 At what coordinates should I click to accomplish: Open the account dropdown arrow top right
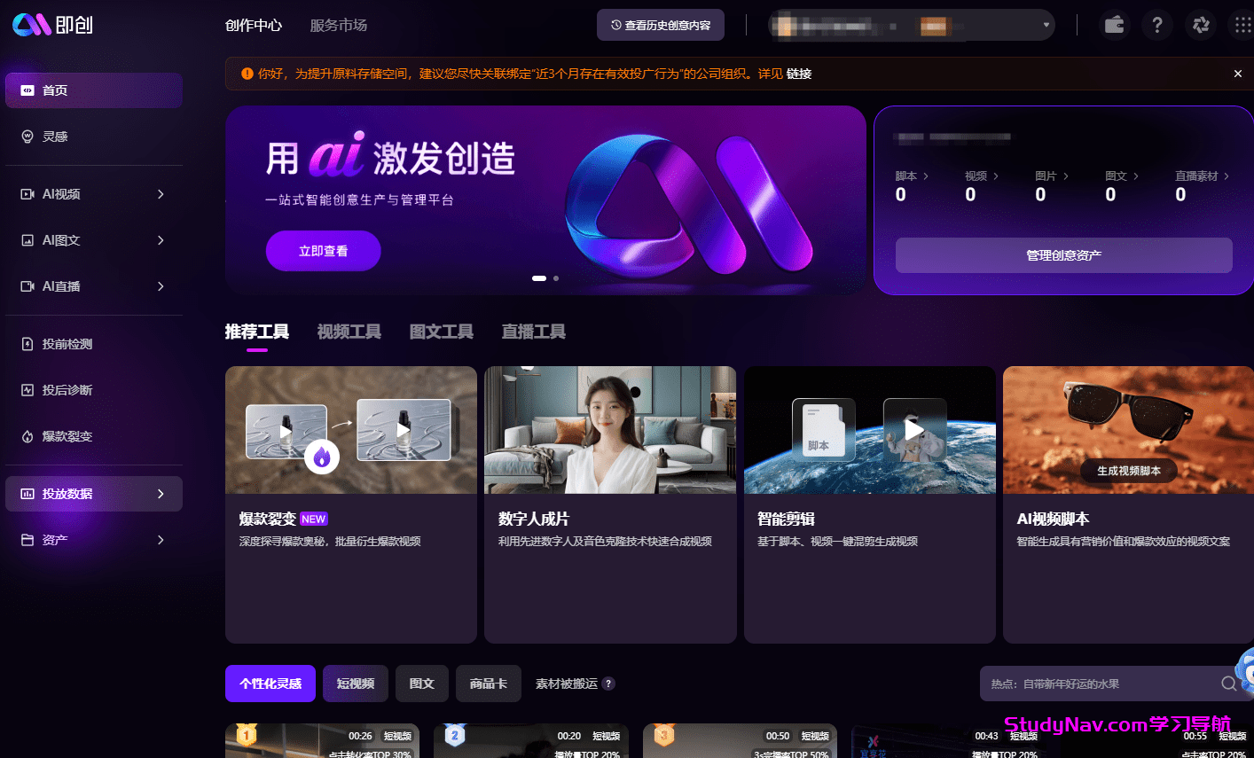pos(1046,25)
